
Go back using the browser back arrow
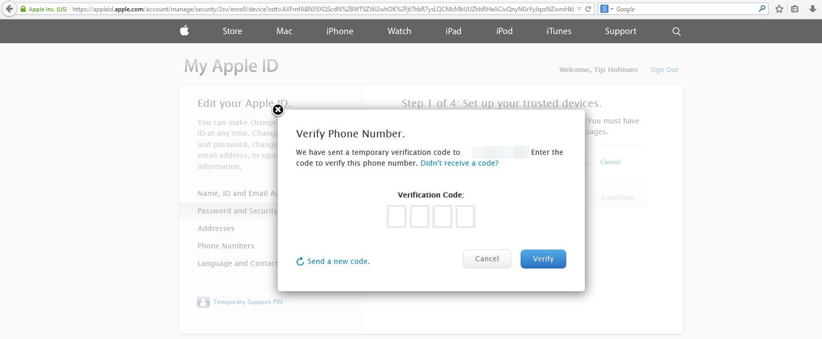click(9, 9)
